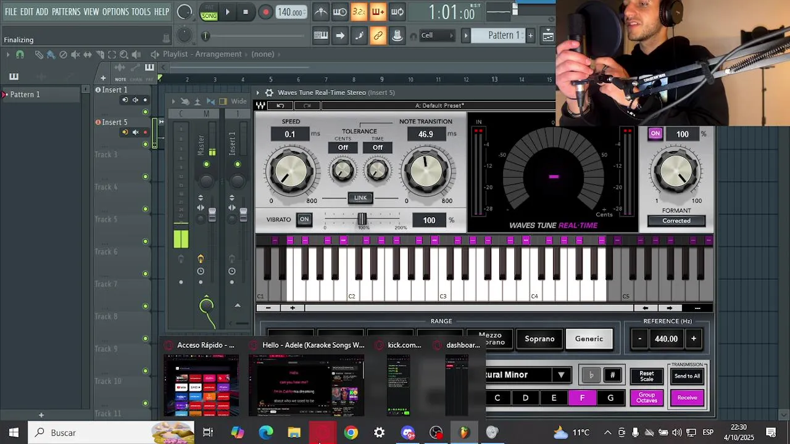Enable typing keyboard to piano icon
This screenshot has width=790, height=444.
tap(321, 35)
